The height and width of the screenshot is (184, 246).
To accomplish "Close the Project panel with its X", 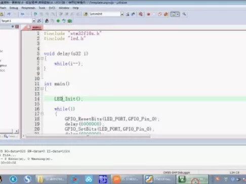I will pos(17,26).
